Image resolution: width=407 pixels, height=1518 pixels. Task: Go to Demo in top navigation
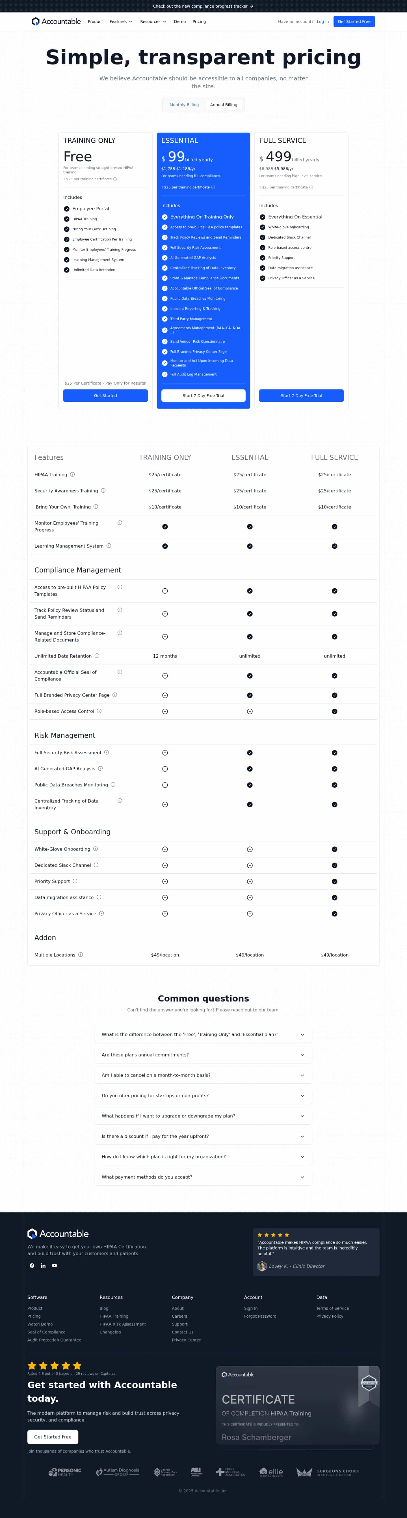tap(180, 22)
